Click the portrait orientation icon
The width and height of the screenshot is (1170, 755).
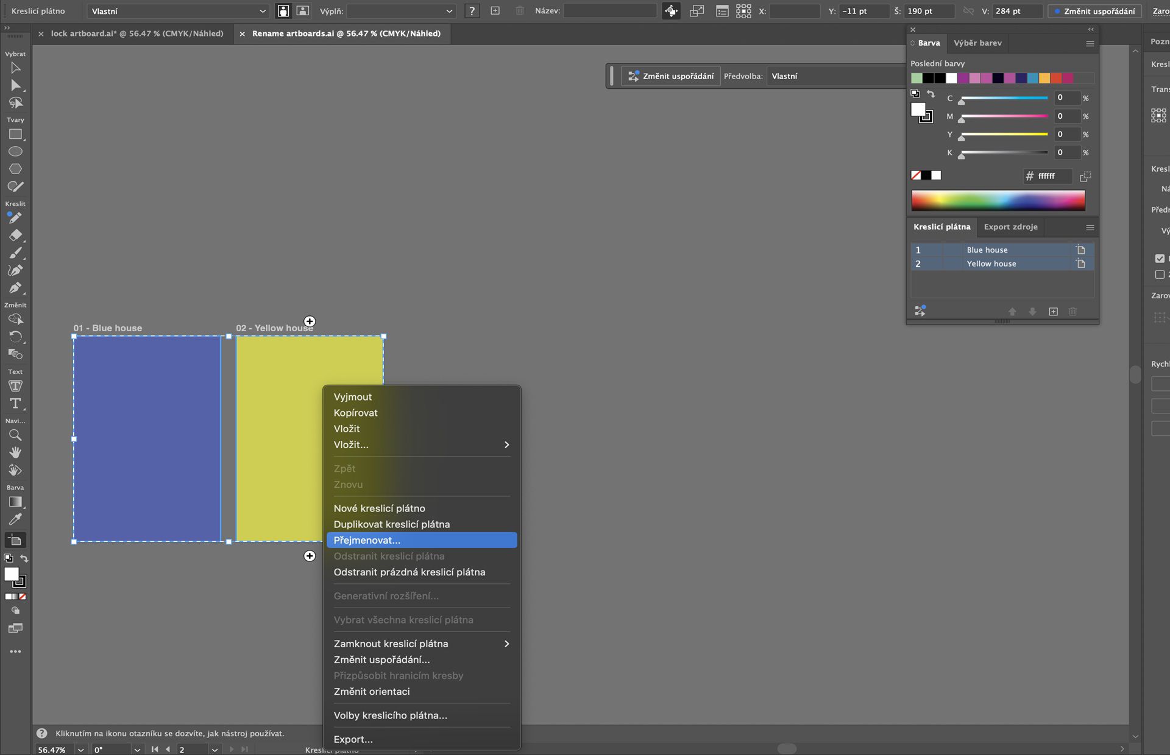(x=283, y=11)
